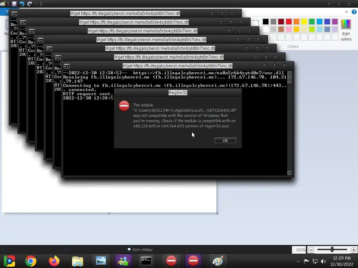
Task: Open the network tray icon
Action: tap(315, 261)
